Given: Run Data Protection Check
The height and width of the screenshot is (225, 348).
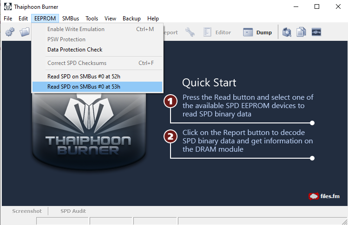Looking at the screenshot, I should pos(98,50).
